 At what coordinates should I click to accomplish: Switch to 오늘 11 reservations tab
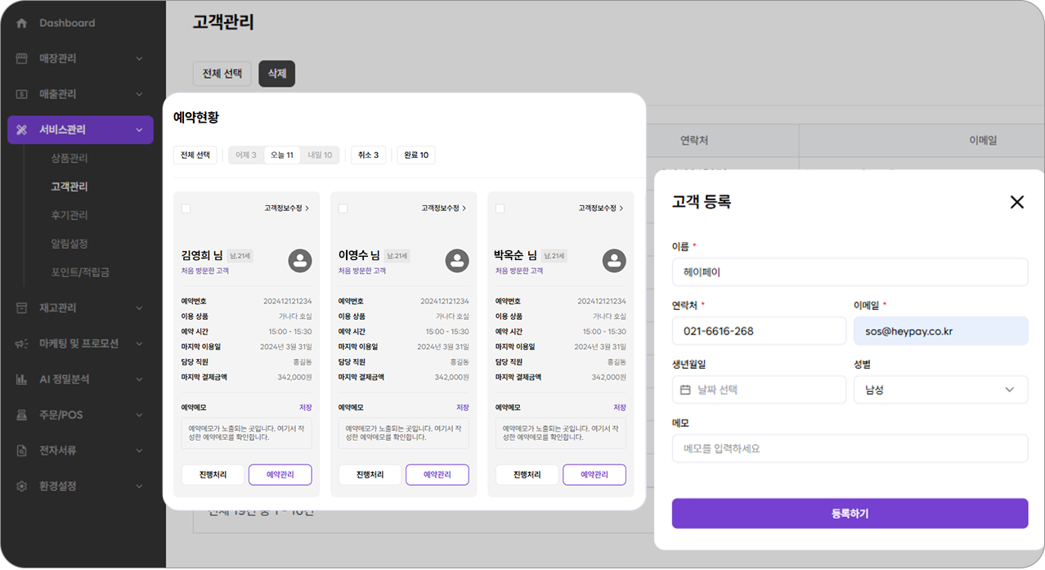tap(282, 155)
